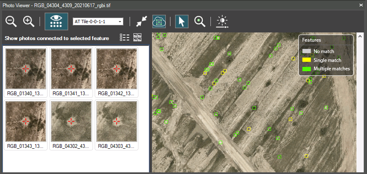
Task: Click the gray No match legend swatch
Action: pyautogui.click(x=307, y=51)
